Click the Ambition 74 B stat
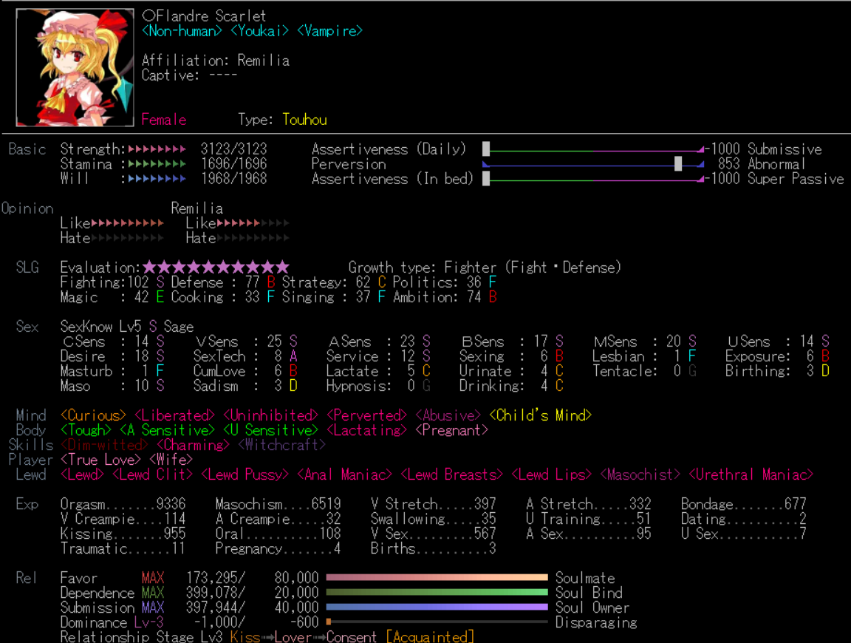The image size is (851, 643). click(445, 297)
